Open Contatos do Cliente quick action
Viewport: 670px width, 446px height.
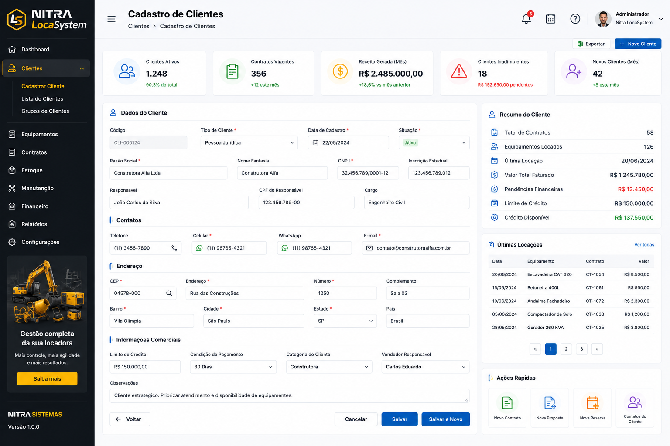pos(635,407)
